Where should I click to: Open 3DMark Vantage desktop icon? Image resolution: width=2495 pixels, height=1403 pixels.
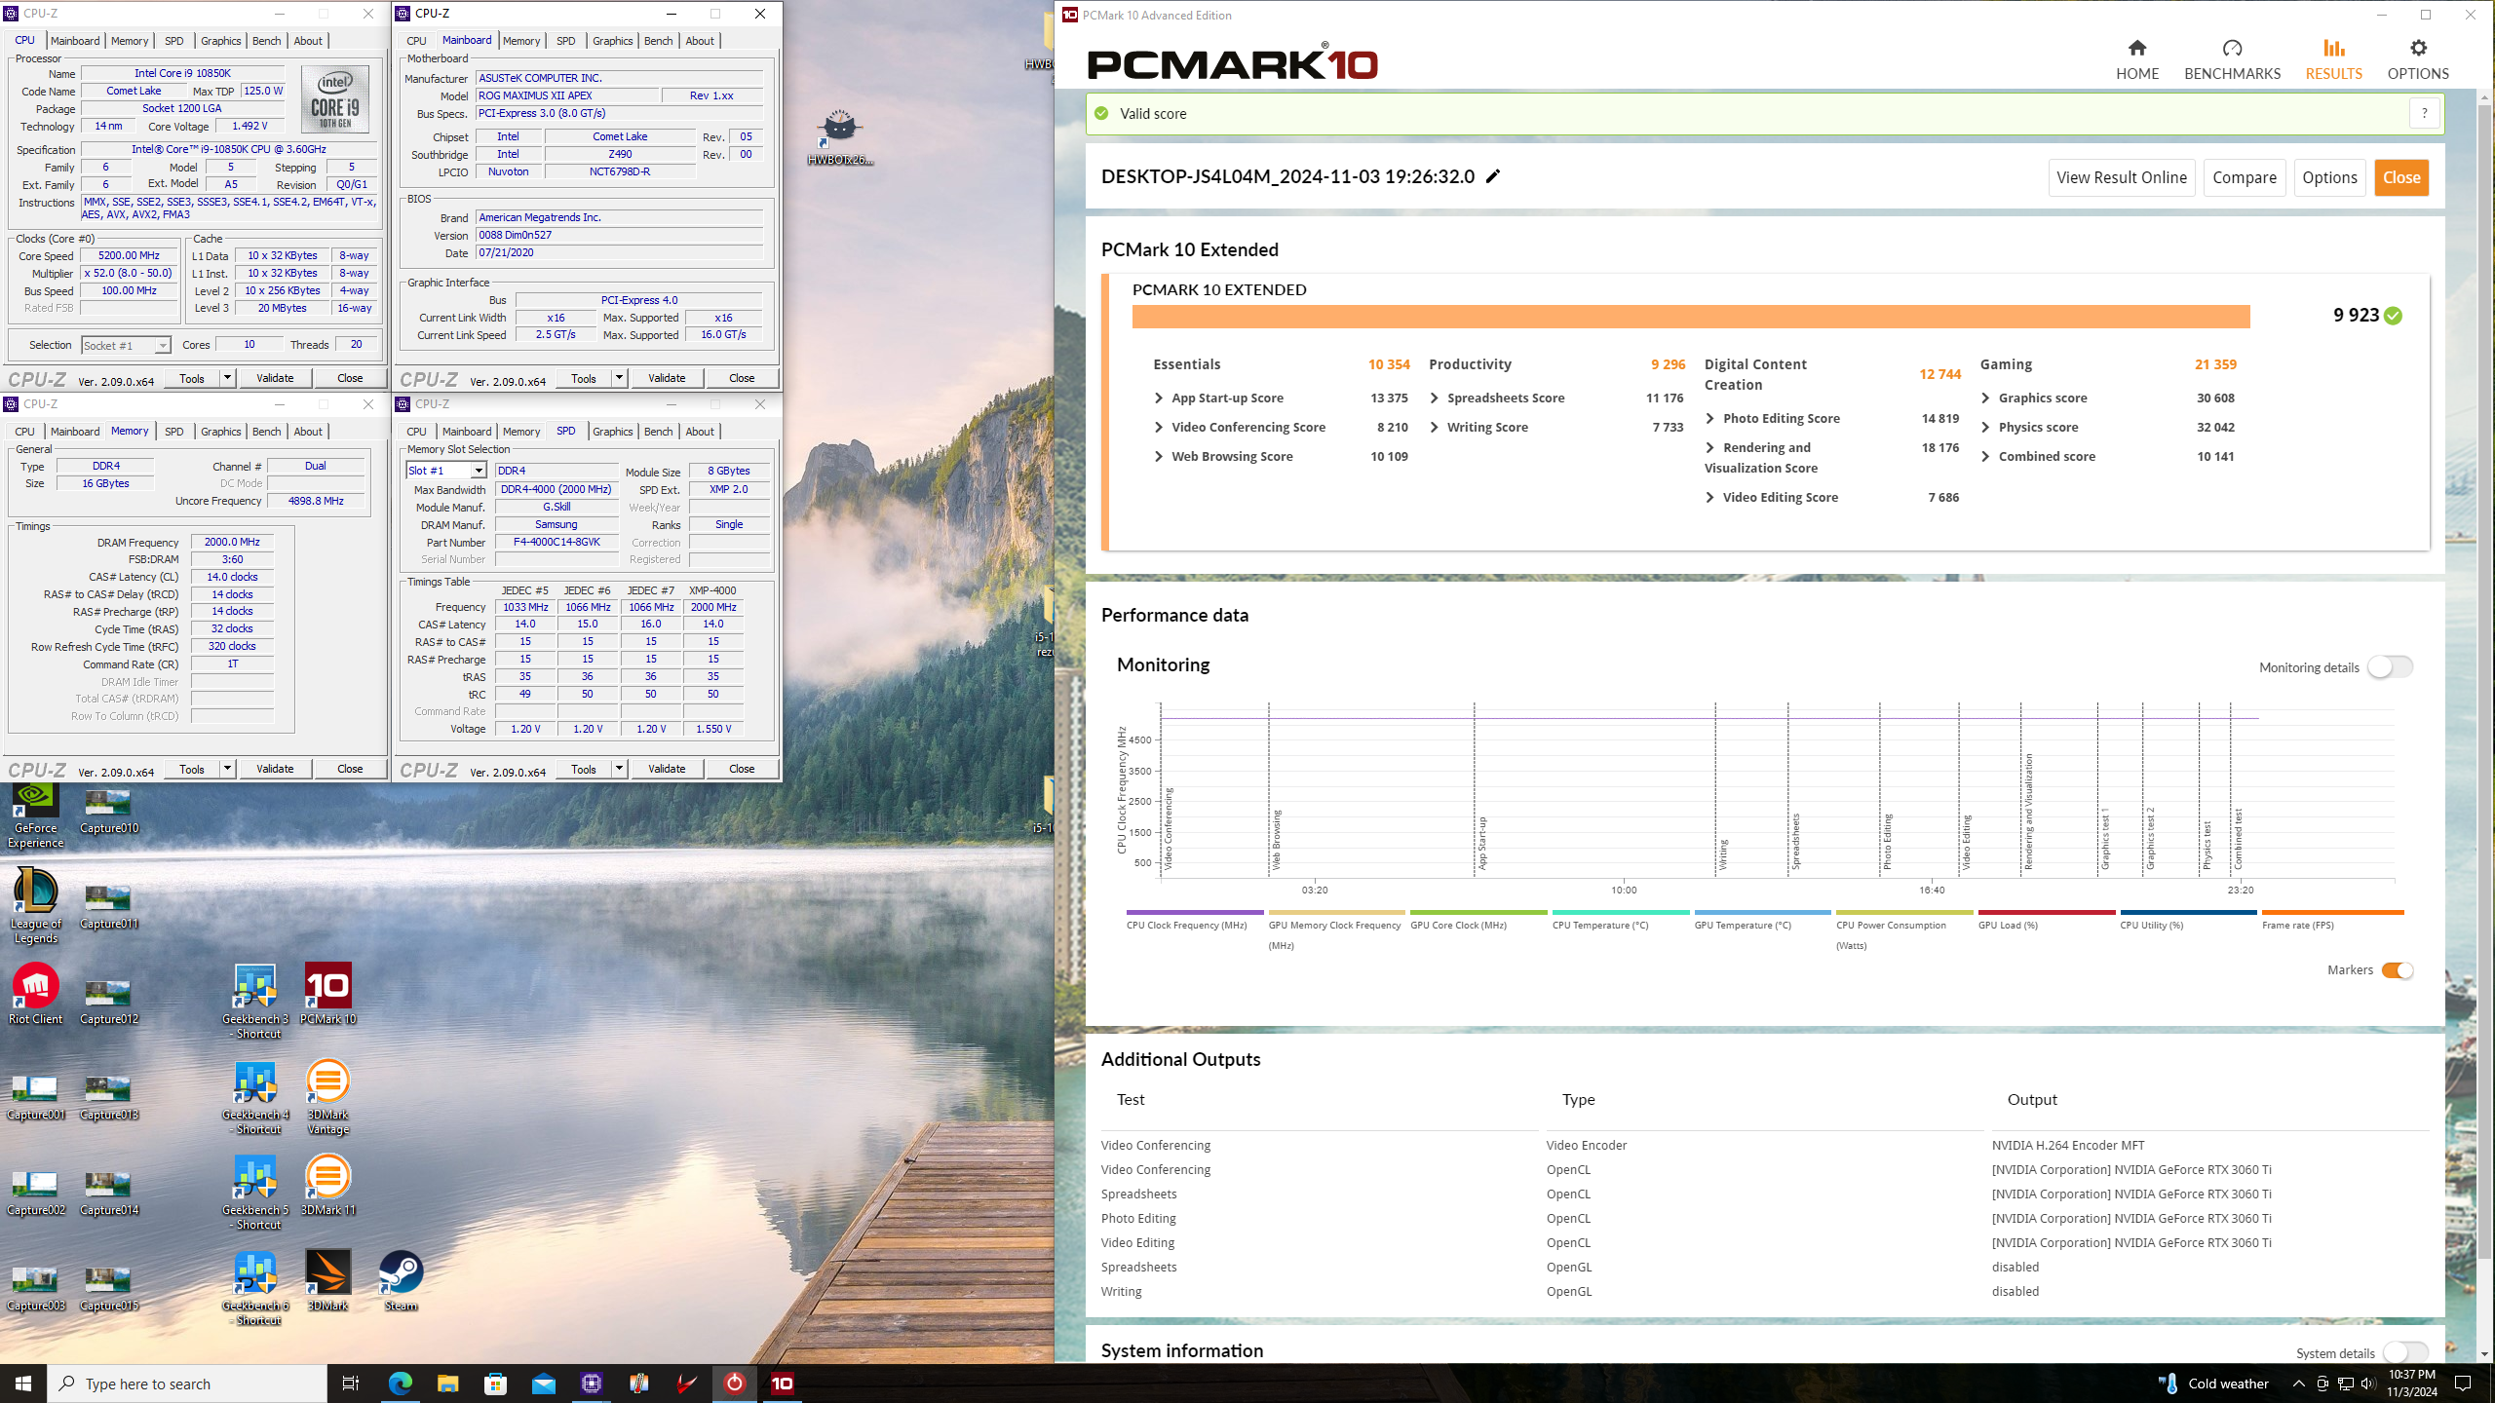(327, 1097)
